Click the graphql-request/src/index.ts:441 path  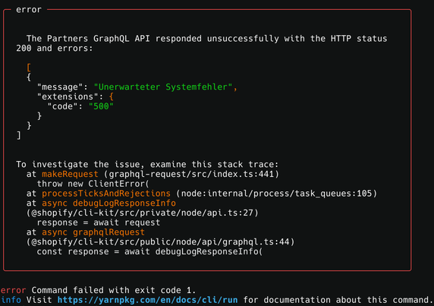pyautogui.click(x=191, y=174)
